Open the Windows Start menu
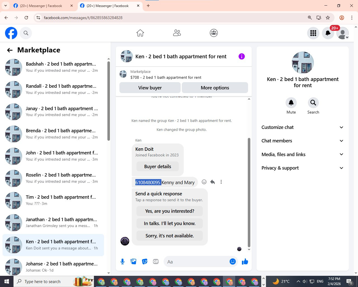358x287 pixels. click(x=7, y=281)
